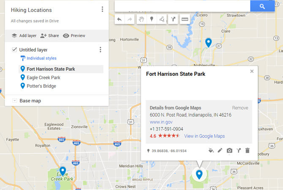Image resolution: width=283 pixels, height=190 pixels.
Task: Select the hand pan tool
Action: (x=141, y=19)
